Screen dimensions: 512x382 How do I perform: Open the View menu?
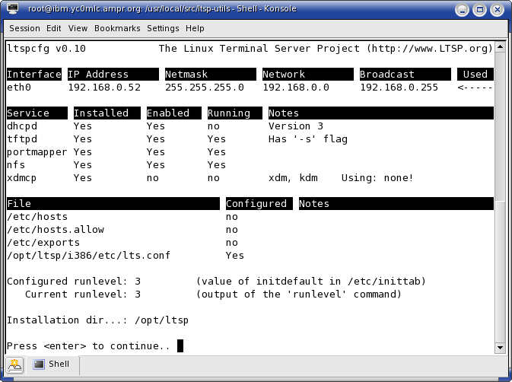tap(78, 28)
